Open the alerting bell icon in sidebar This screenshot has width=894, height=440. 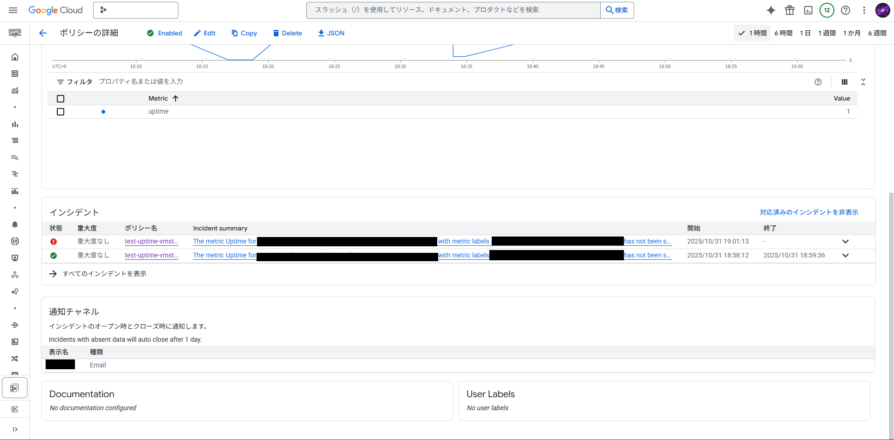(x=15, y=224)
